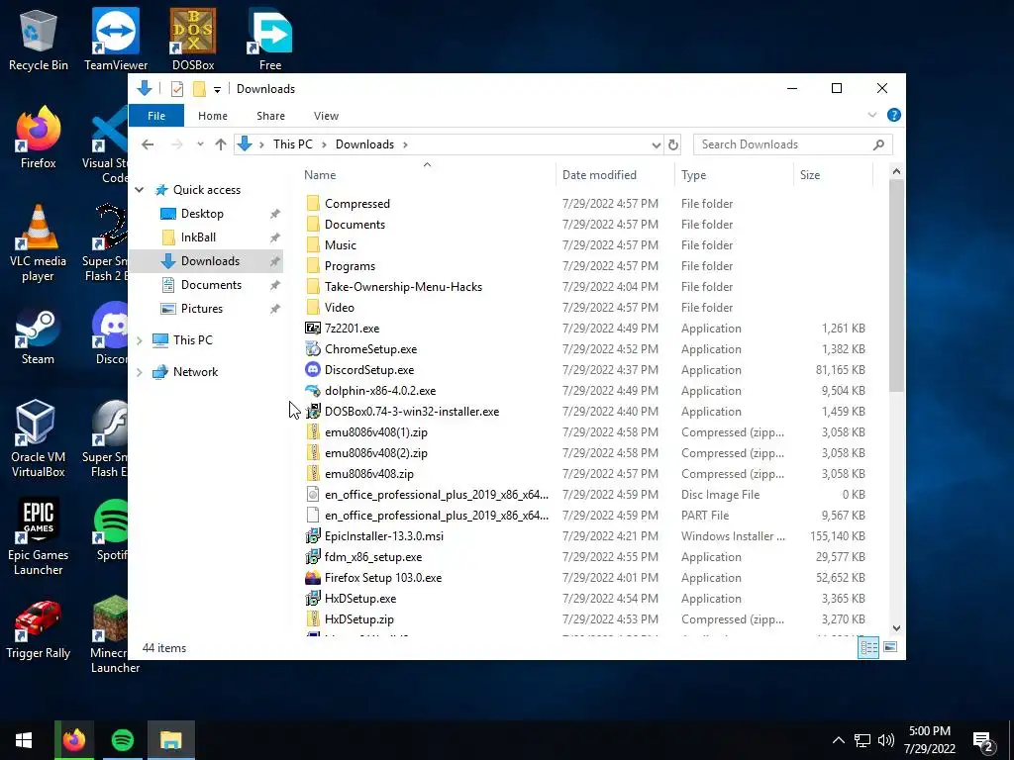Expand chevron after Downloads in address bar
1014x760 pixels.
pos(405,144)
